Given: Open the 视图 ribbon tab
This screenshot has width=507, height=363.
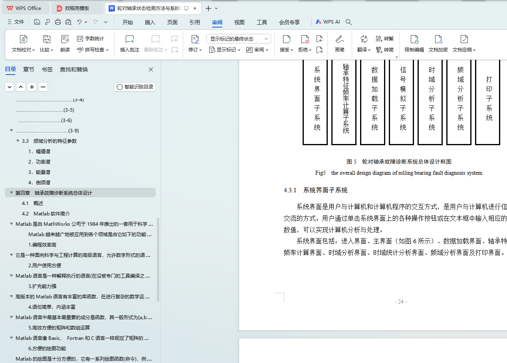Looking at the screenshot, I should coord(240,22).
